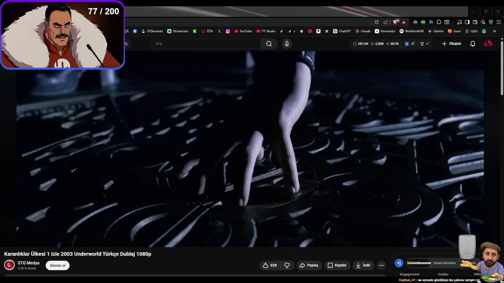Screen dimensions: 504x283
Task: Open the YouTube bookmark
Action: pos(243,31)
